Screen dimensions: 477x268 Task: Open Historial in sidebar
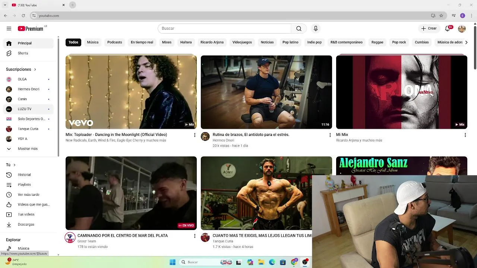(x=28, y=175)
